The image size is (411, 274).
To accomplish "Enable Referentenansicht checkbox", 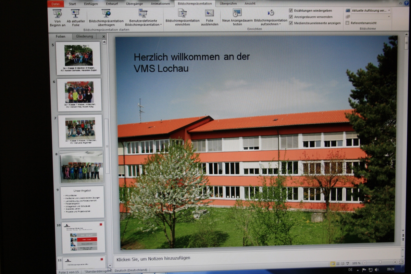I will (348, 23).
